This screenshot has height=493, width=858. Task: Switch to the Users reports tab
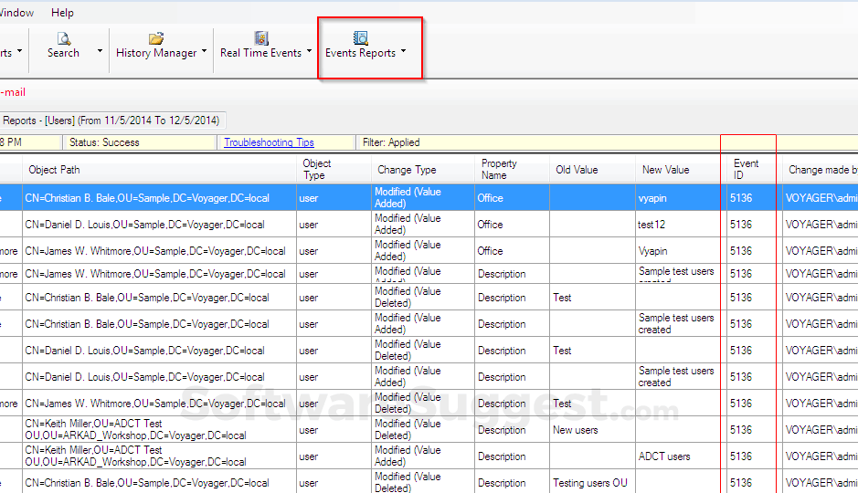pos(110,121)
